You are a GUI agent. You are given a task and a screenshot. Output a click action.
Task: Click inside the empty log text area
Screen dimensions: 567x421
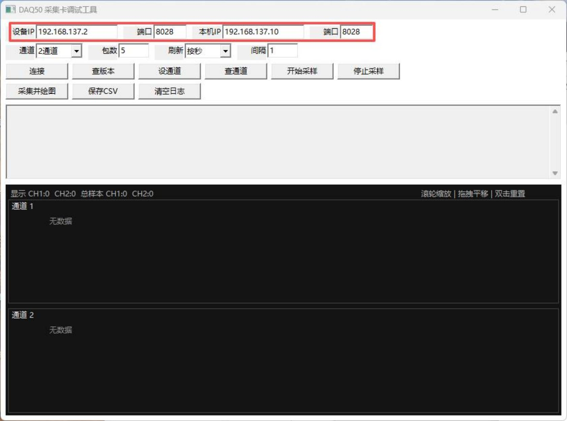coord(278,142)
